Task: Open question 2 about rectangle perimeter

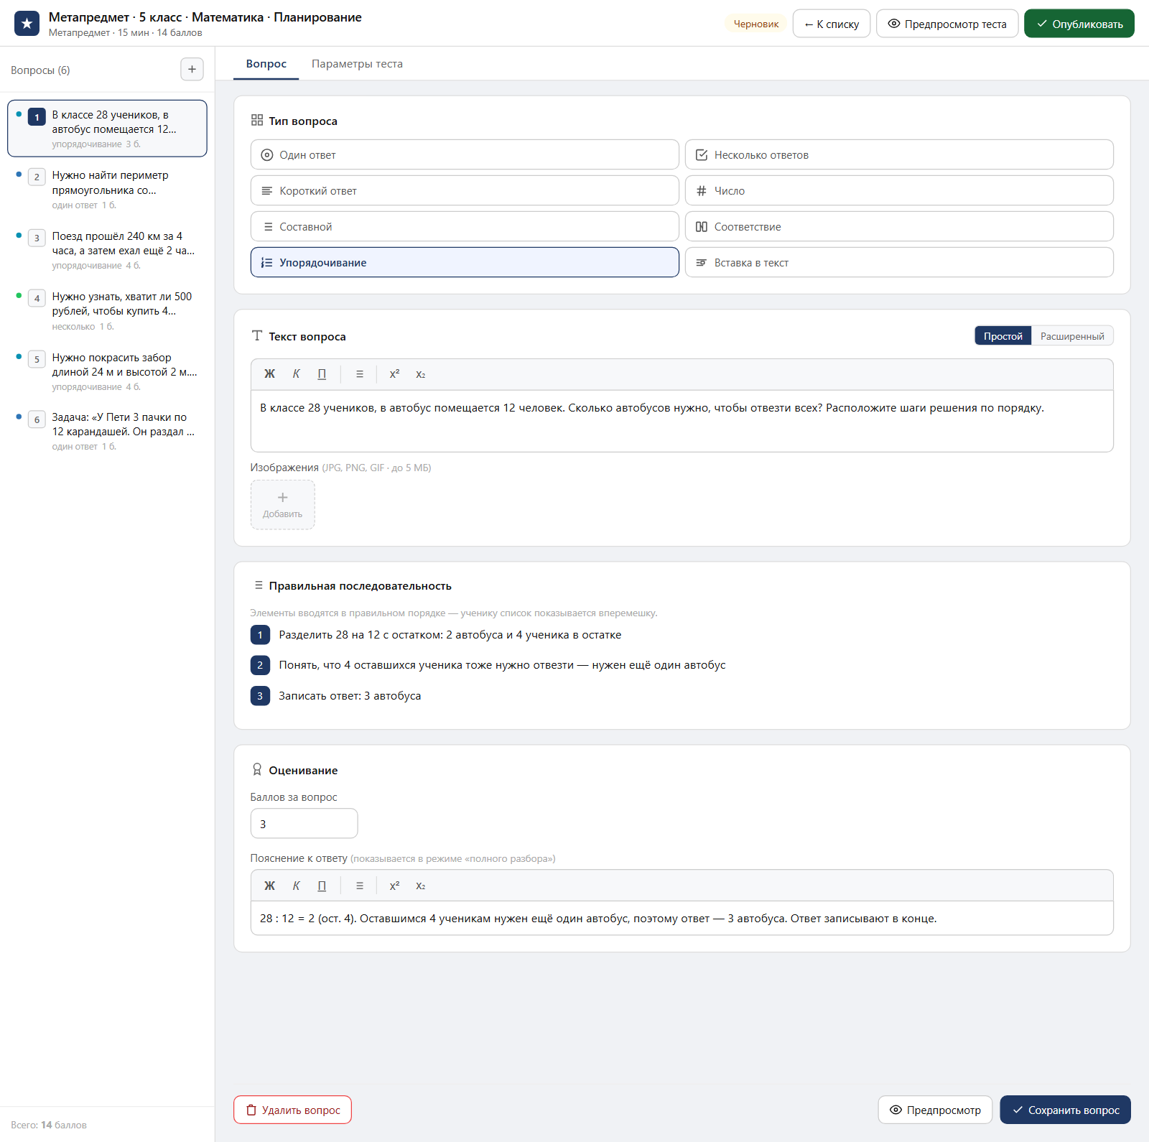Action: click(108, 190)
